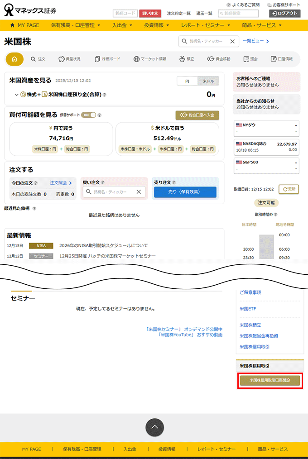The image size is (308, 459).
Task: Clear the top ticker search with X
Action: pyautogui.click(x=232, y=42)
